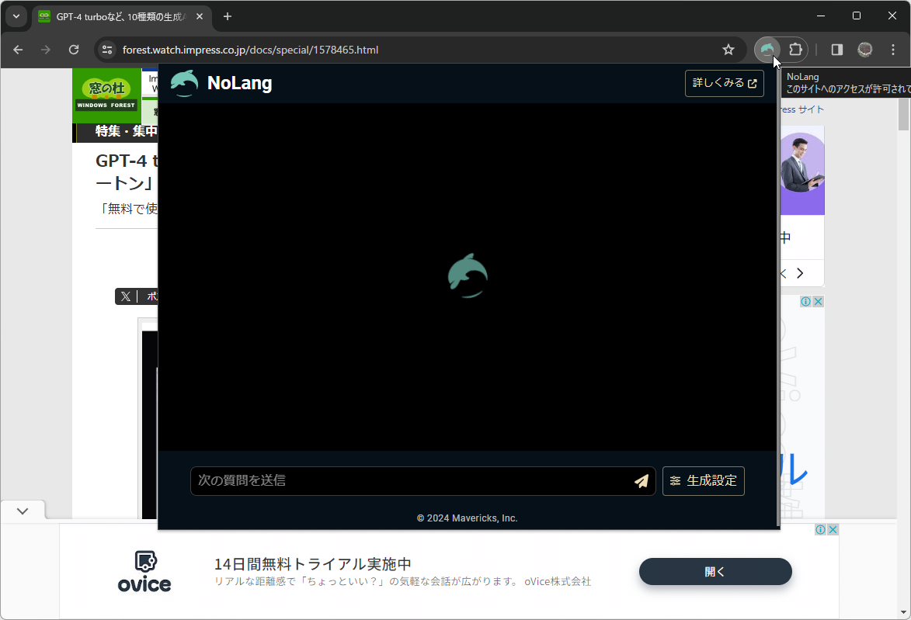The image size is (911, 620).
Task: Click the Extensions puzzle piece icon
Action: 795,49
